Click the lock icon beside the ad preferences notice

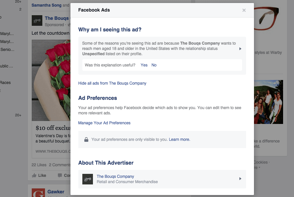pyautogui.click(x=87, y=139)
